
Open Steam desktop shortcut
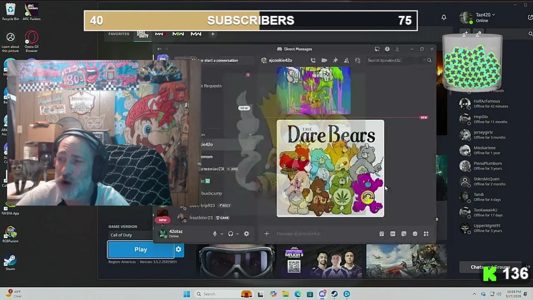tap(10, 263)
